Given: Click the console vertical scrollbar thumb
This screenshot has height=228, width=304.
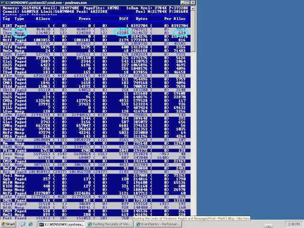Looking at the screenshot, I should point(193,31).
